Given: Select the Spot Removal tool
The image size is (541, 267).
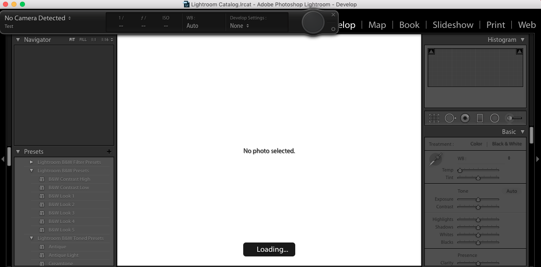Looking at the screenshot, I should pyautogui.click(x=450, y=118).
